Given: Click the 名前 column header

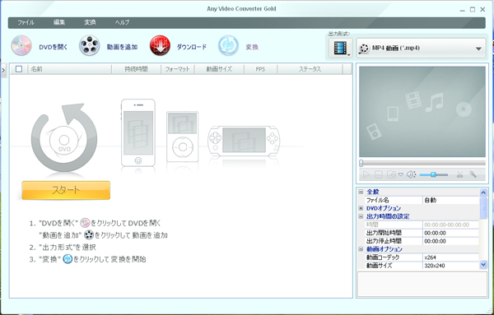Looking at the screenshot, I should [70, 69].
